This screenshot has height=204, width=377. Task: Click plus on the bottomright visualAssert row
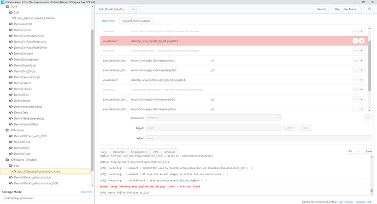(x=361, y=80)
